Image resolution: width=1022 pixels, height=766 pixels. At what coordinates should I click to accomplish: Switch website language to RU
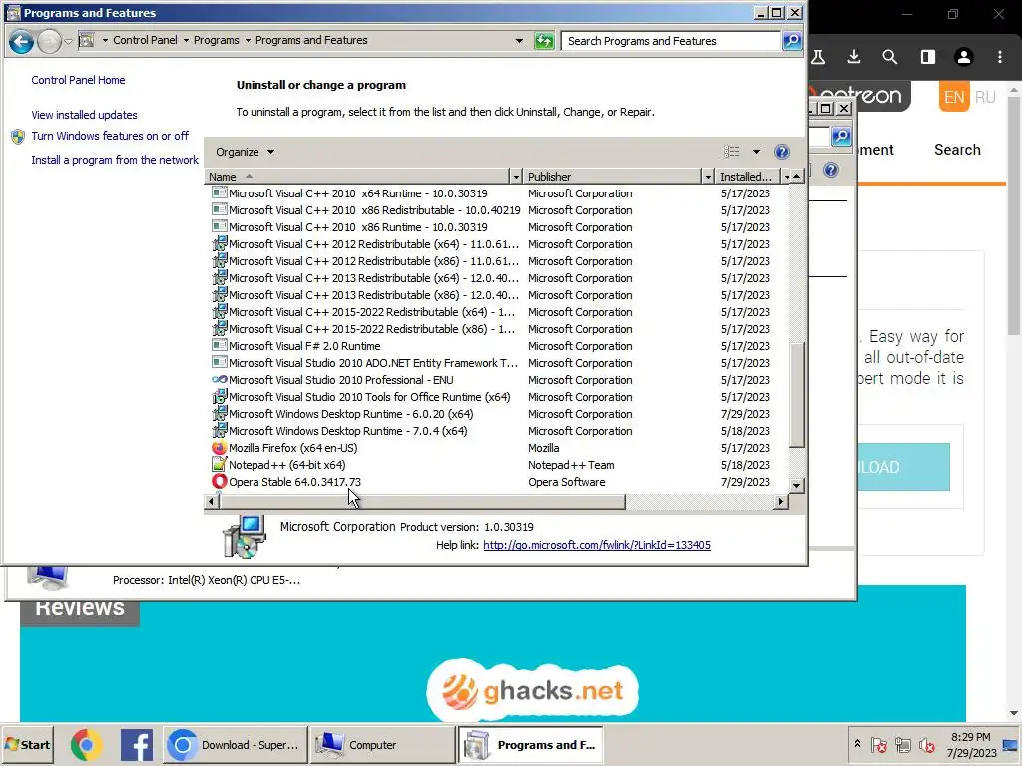(x=985, y=97)
